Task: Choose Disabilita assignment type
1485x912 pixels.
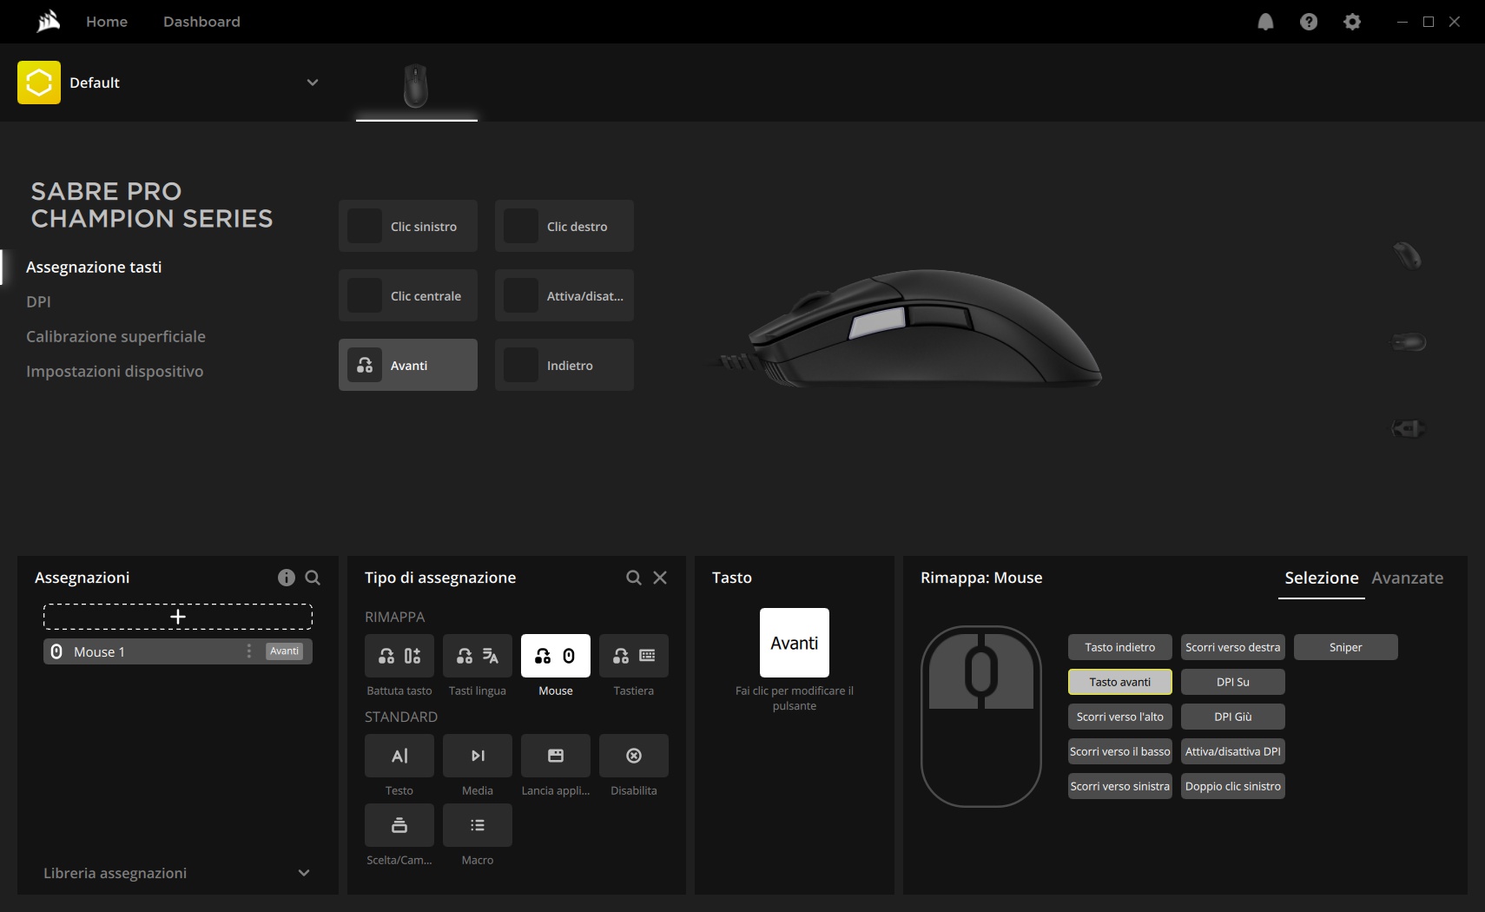Action: click(634, 756)
